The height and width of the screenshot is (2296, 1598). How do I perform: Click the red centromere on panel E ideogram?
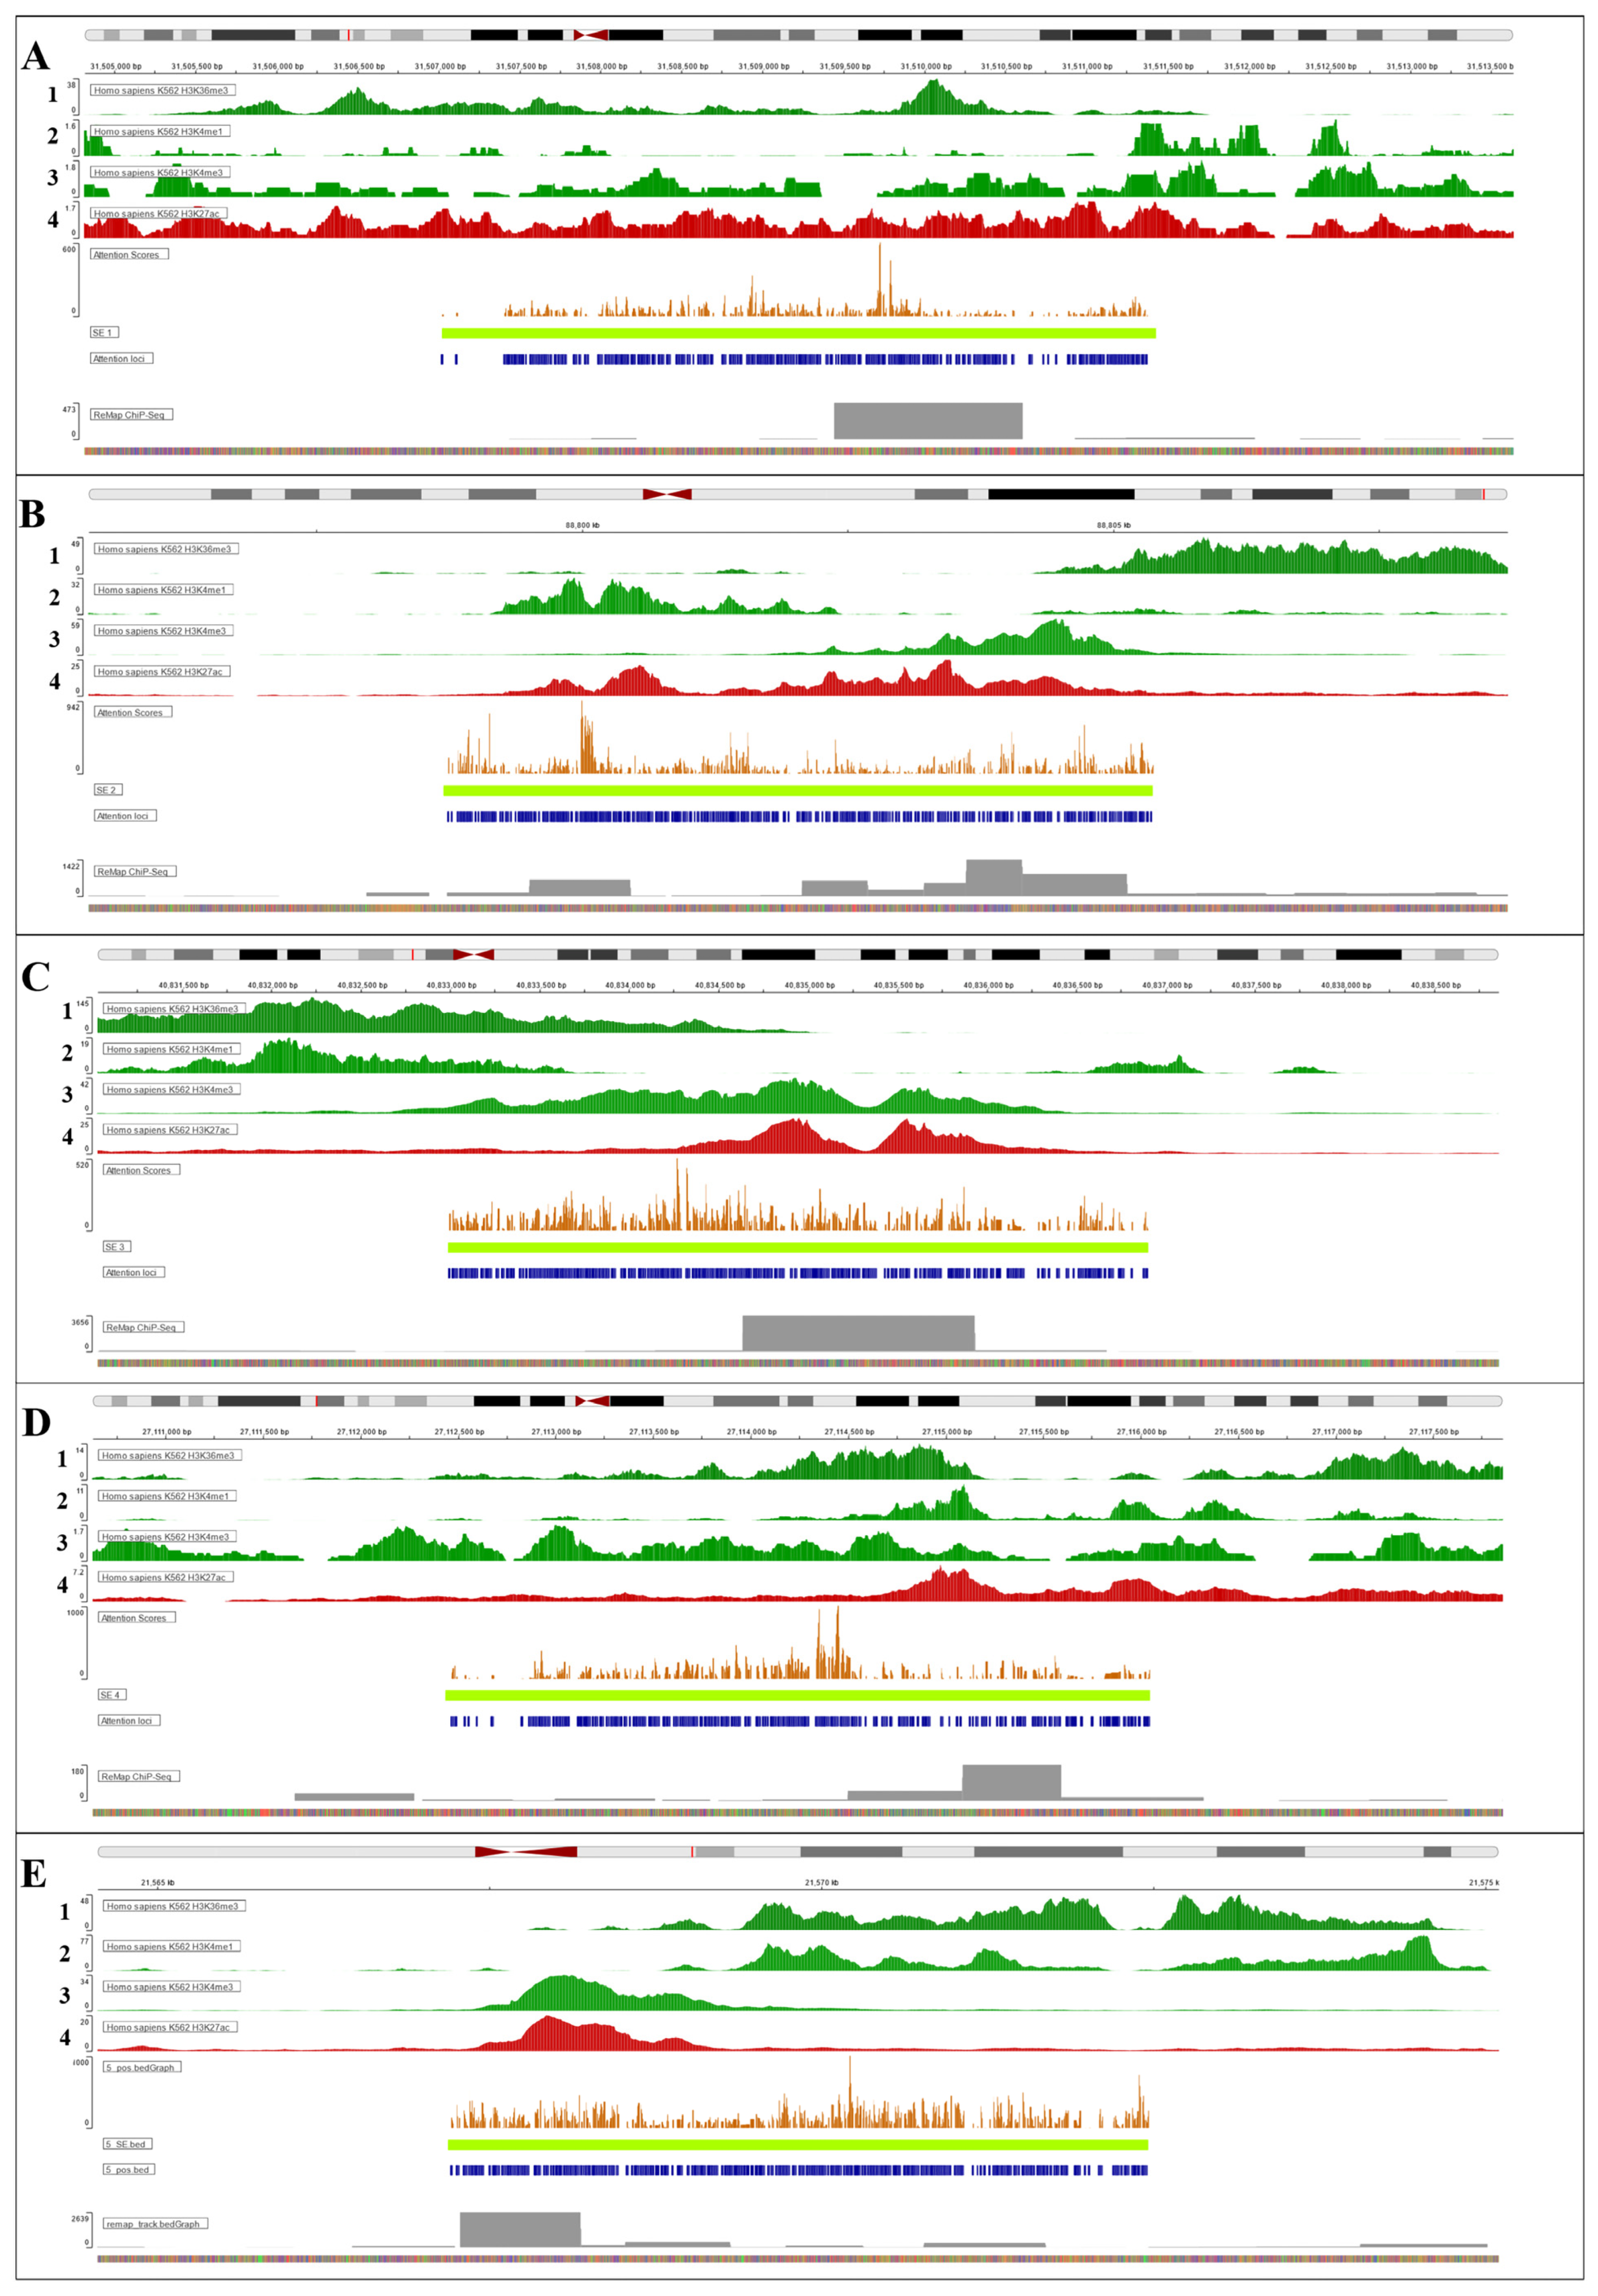pyautogui.click(x=525, y=1852)
